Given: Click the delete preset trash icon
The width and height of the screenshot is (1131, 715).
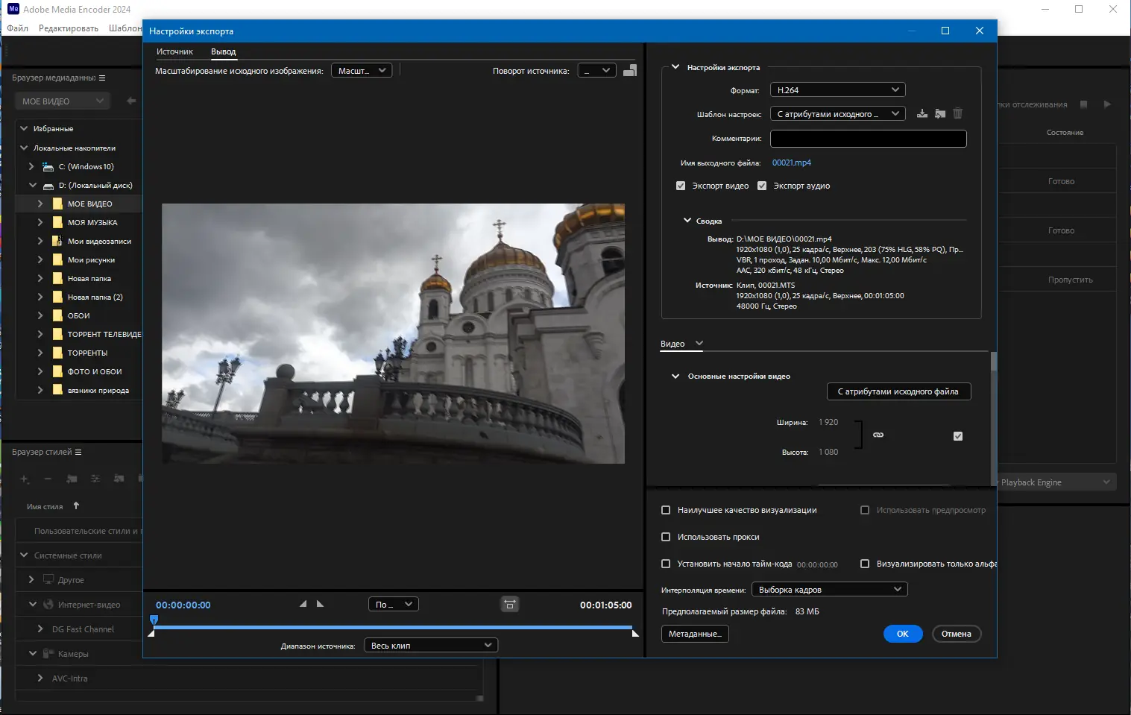Looking at the screenshot, I should [958, 113].
